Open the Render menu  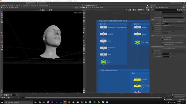click(x=7, y=3)
